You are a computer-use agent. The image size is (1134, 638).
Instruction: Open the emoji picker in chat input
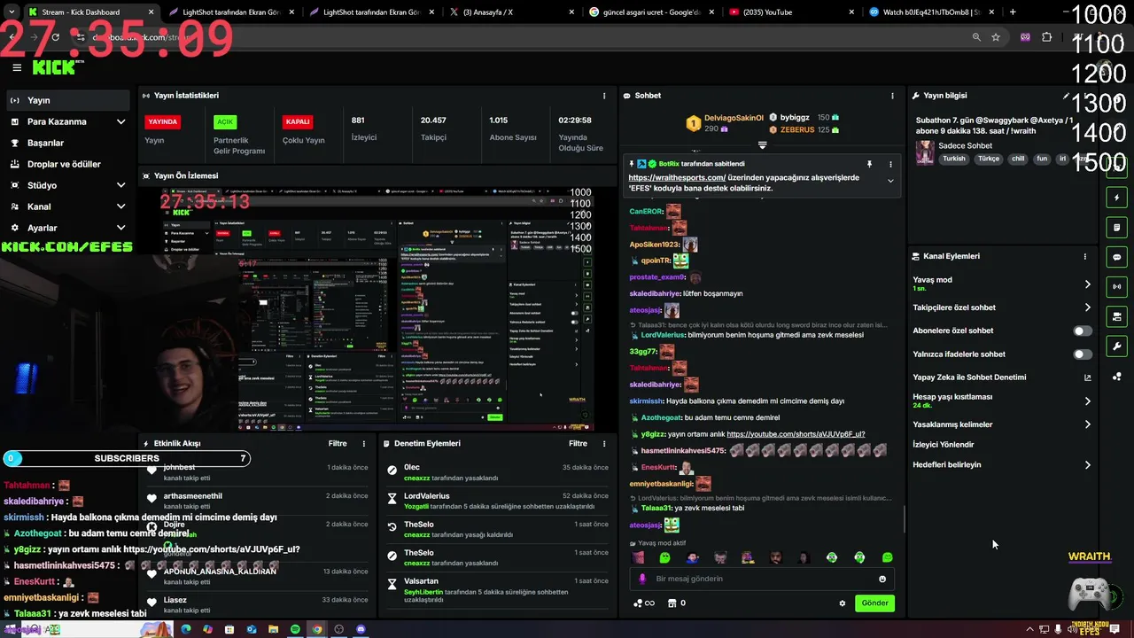pos(882,579)
